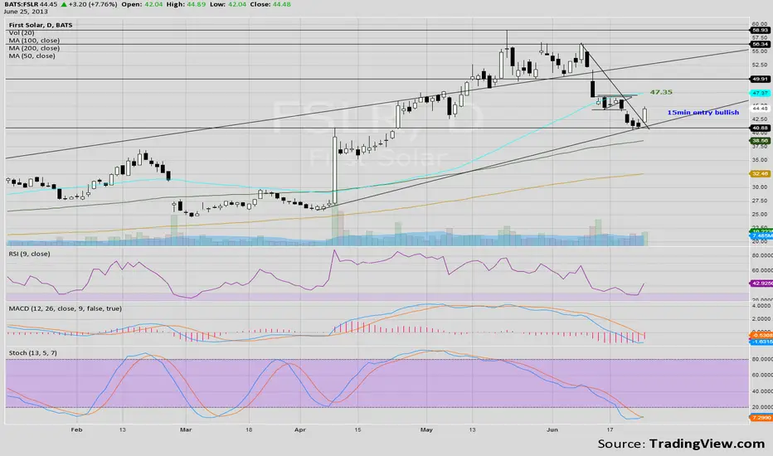Click the 30.00 price axis value
Viewport: 773px width, 456px height.
[x=760, y=187]
